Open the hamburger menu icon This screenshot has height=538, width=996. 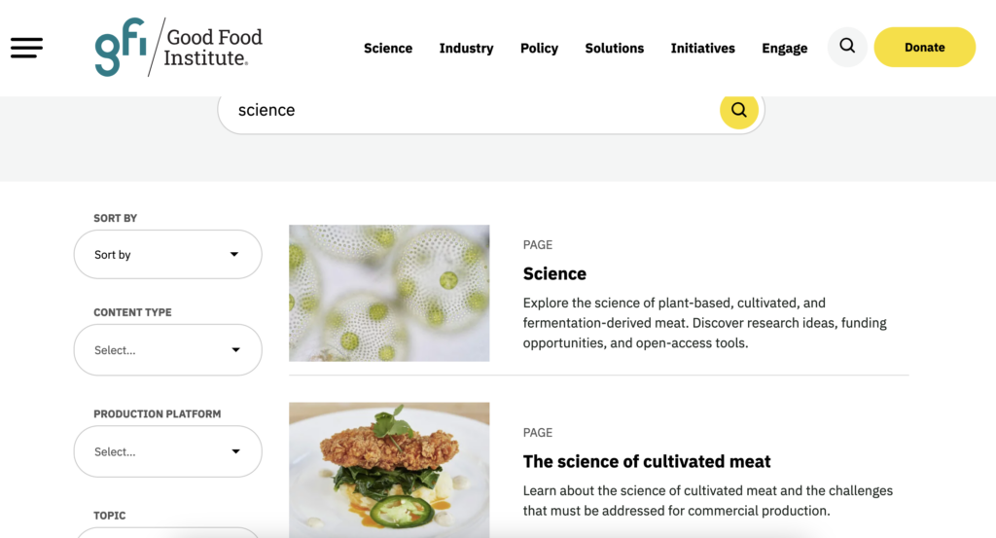[x=27, y=48]
